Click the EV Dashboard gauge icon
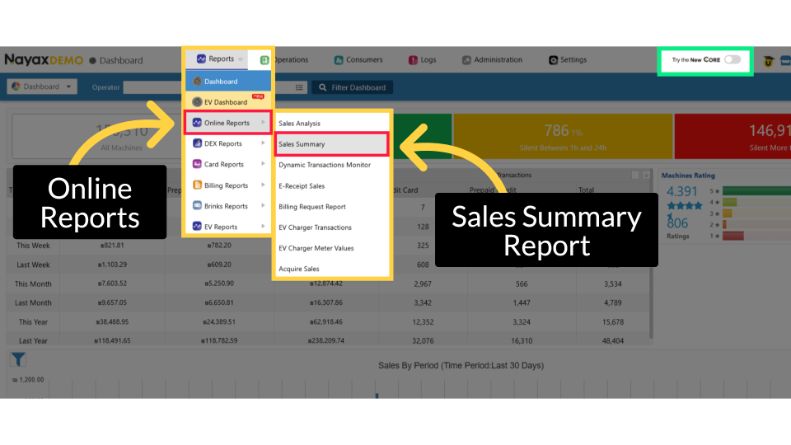Viewport: 791px width, 445px height. [x=197, y=102]
